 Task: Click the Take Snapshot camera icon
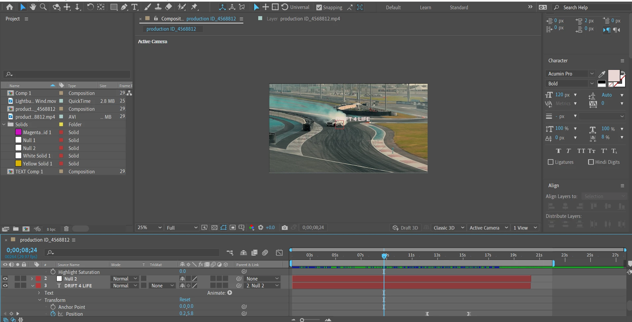(x=285, y=227)
